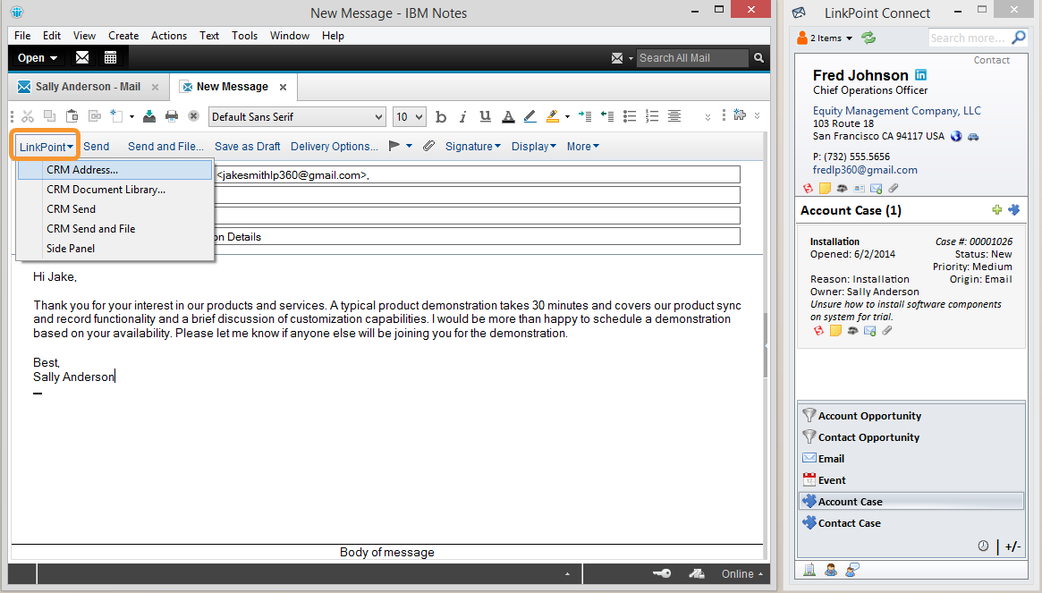The width and height of the screenshot is (1042, 593).
Task: Click the green plus add case icon
Action: coord(996,210)
